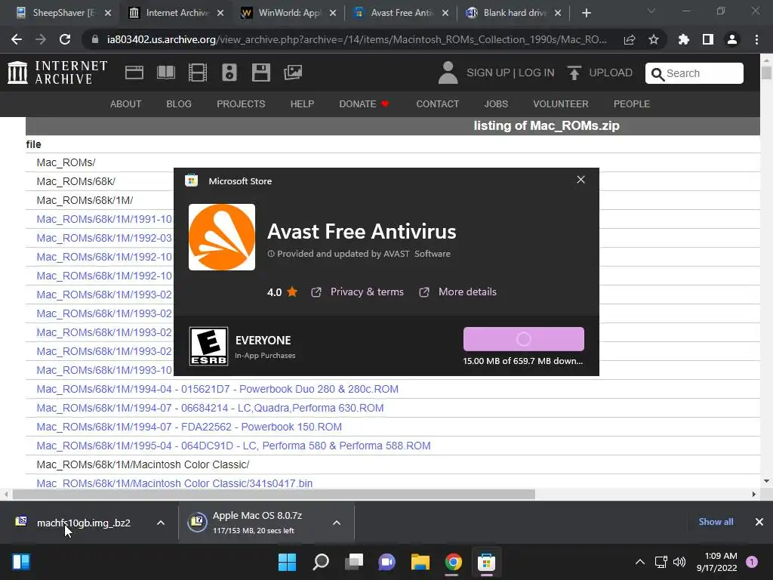Share this page via address bar icon
Viewport: 773px width, 580px height.
coord(630,39)
